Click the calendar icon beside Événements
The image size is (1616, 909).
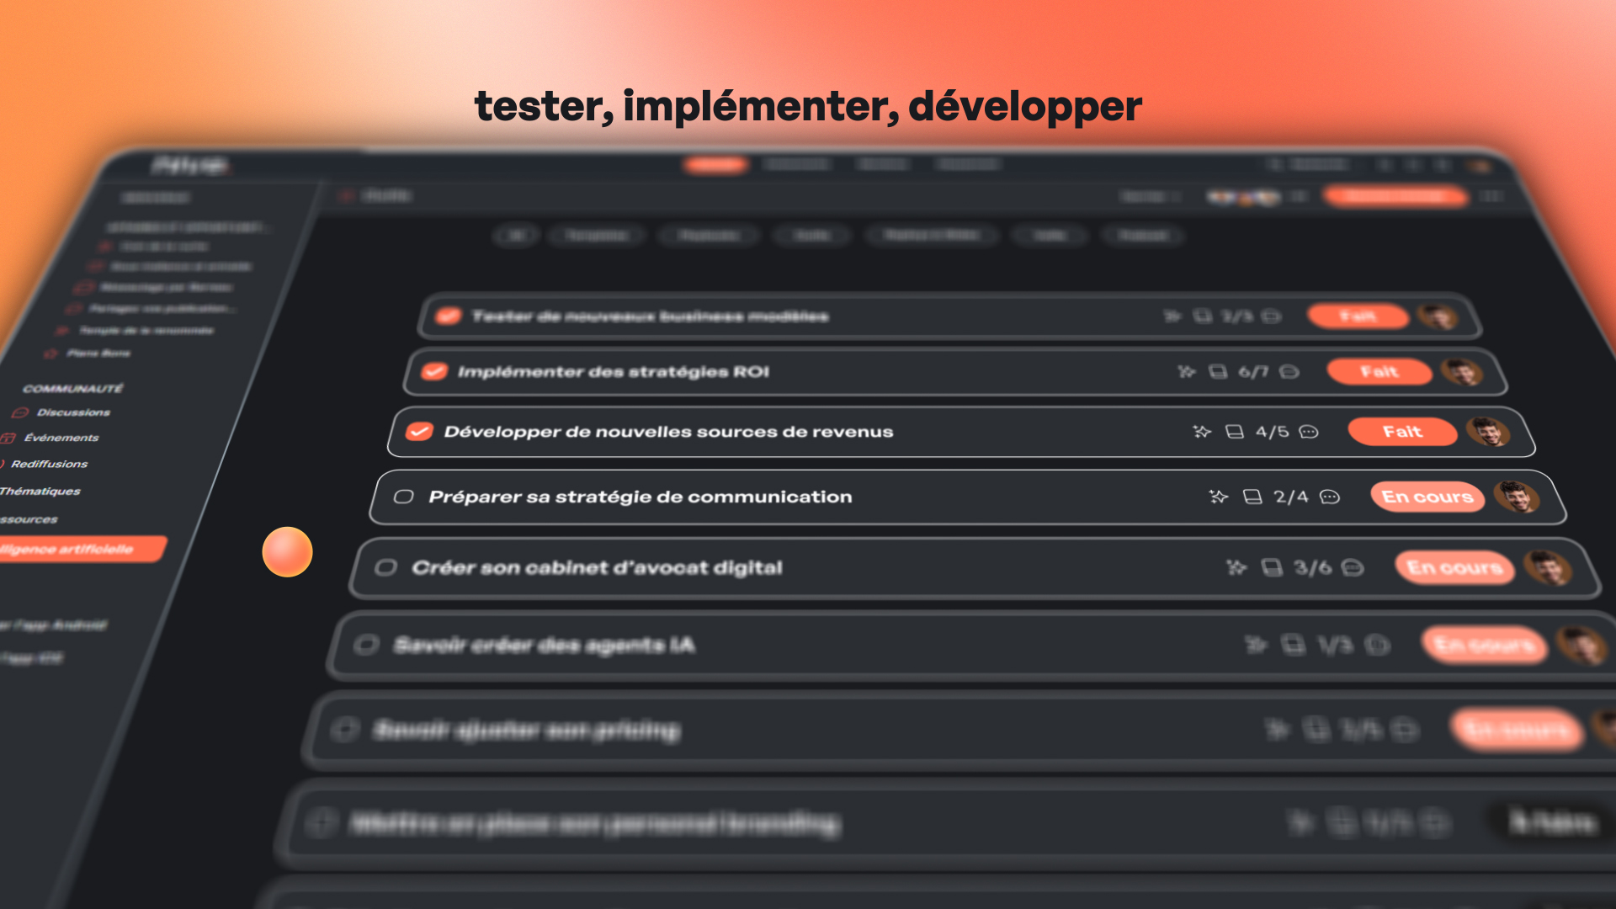tap(8, 438)
